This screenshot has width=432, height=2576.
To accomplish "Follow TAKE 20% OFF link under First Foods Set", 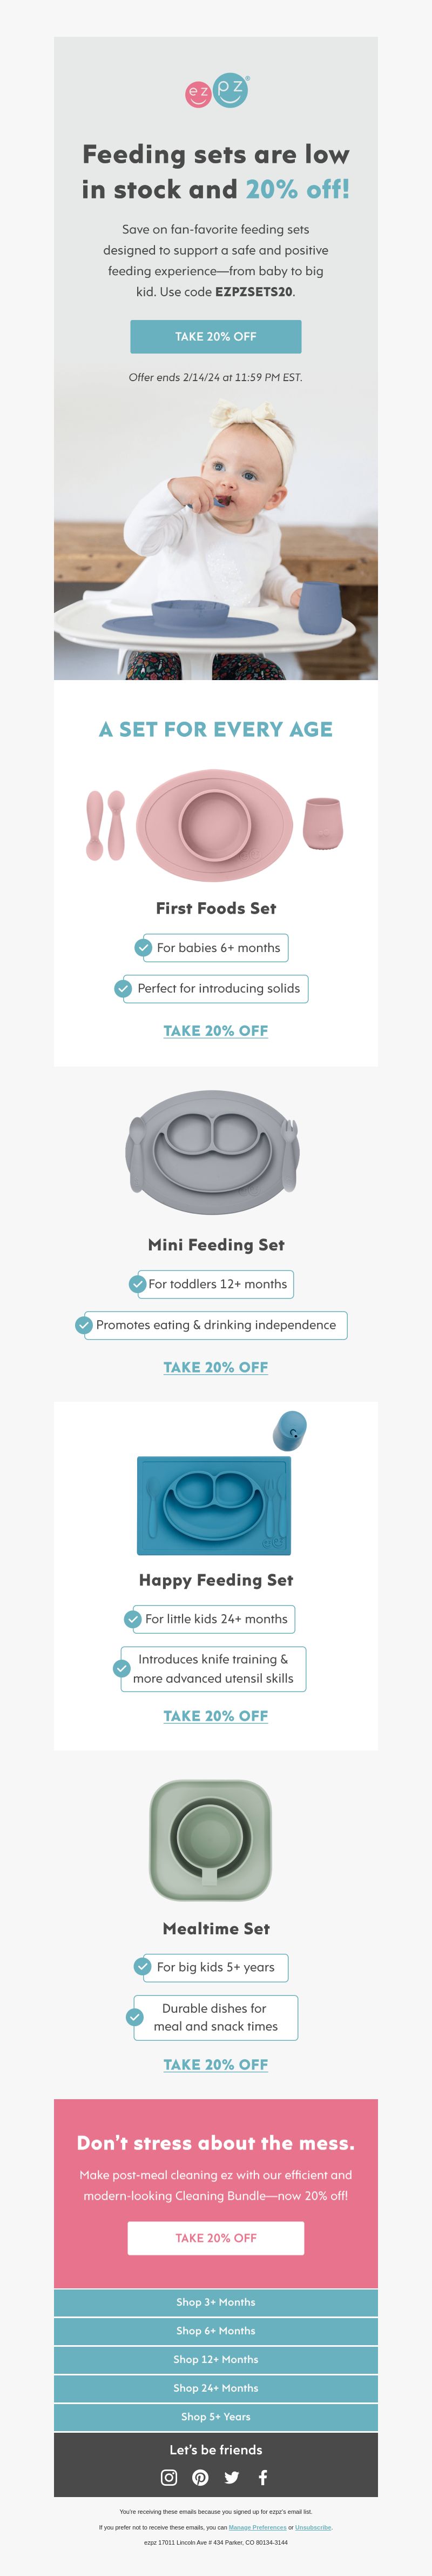I will [216, 1030].
